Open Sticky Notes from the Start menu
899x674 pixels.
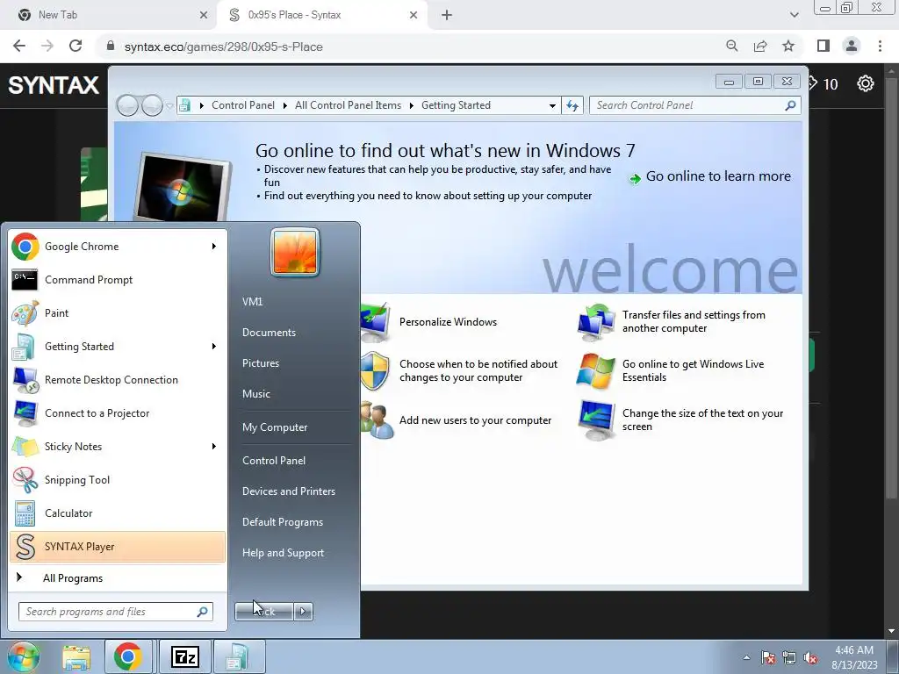point(118,447)
